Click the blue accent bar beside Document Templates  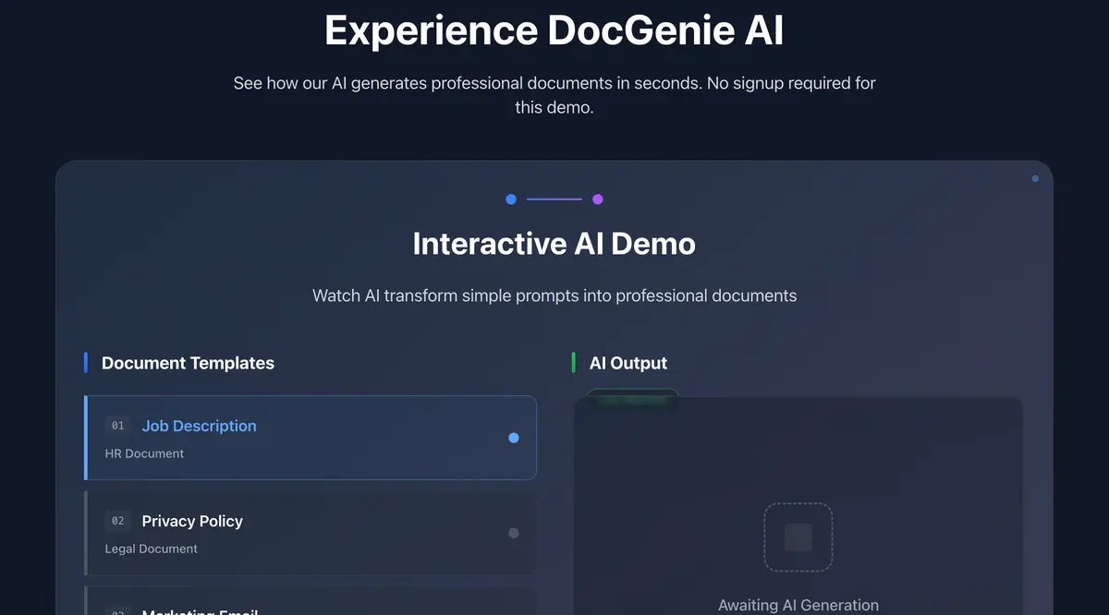click(x=86, y=362)
